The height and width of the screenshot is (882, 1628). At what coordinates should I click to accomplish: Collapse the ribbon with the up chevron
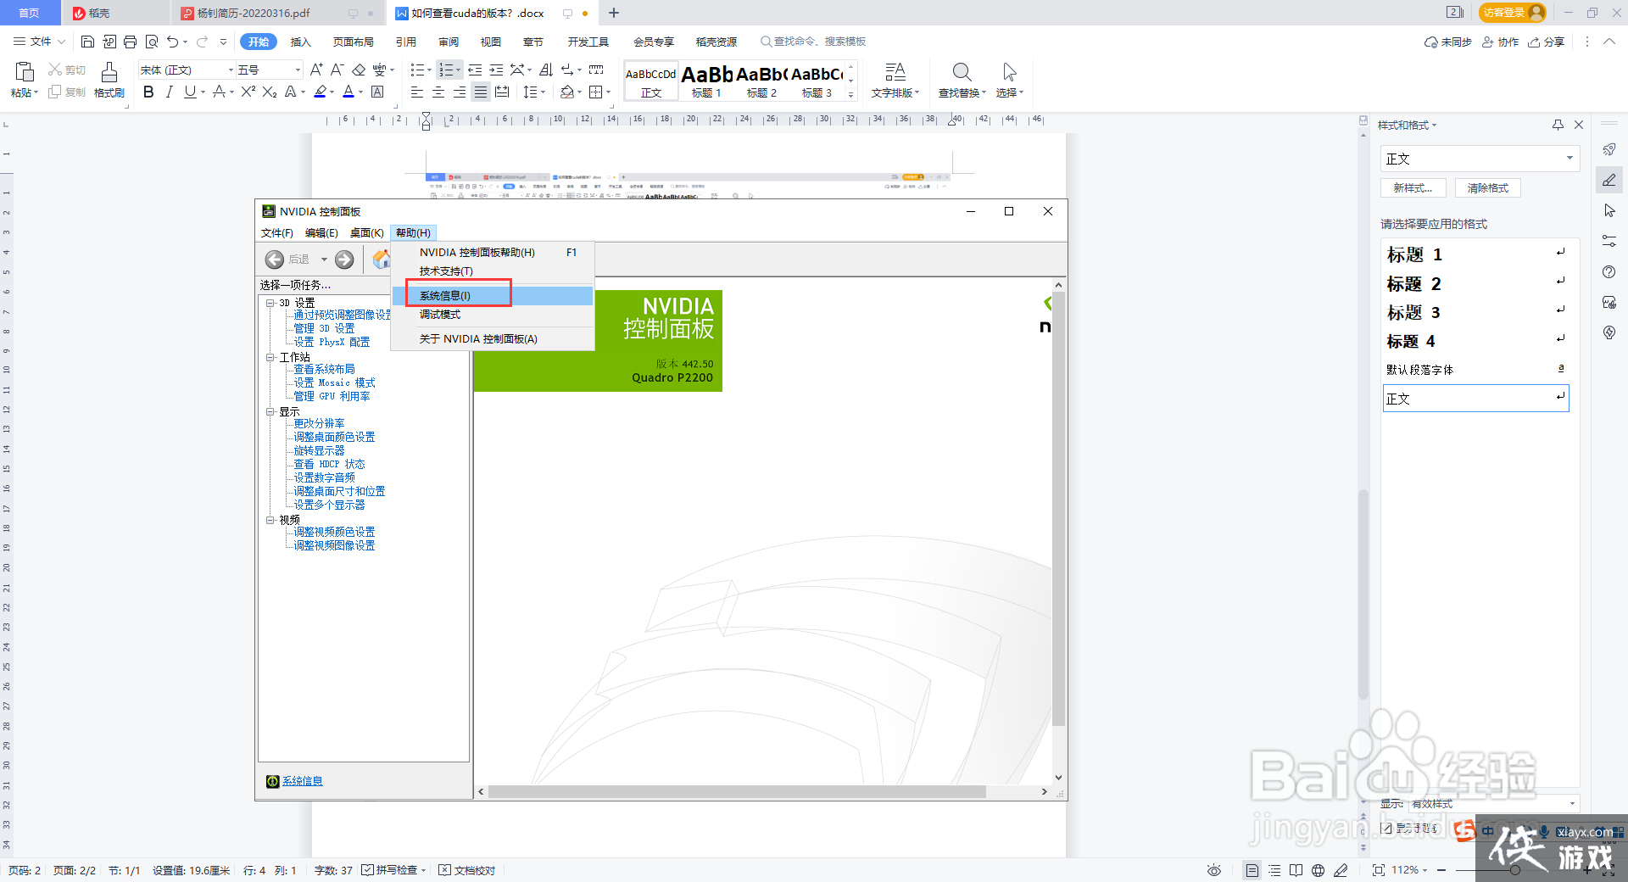(1609, 42)
